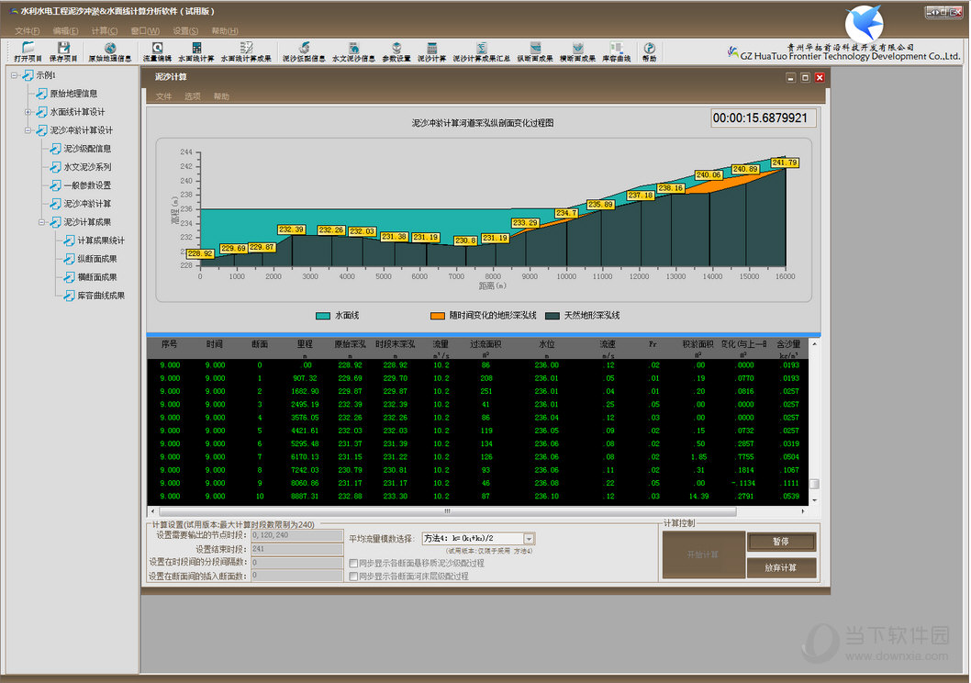
Task: Click the 帮助 help toolbar icon
Action: pyautogui.click(x=649, y=51)
